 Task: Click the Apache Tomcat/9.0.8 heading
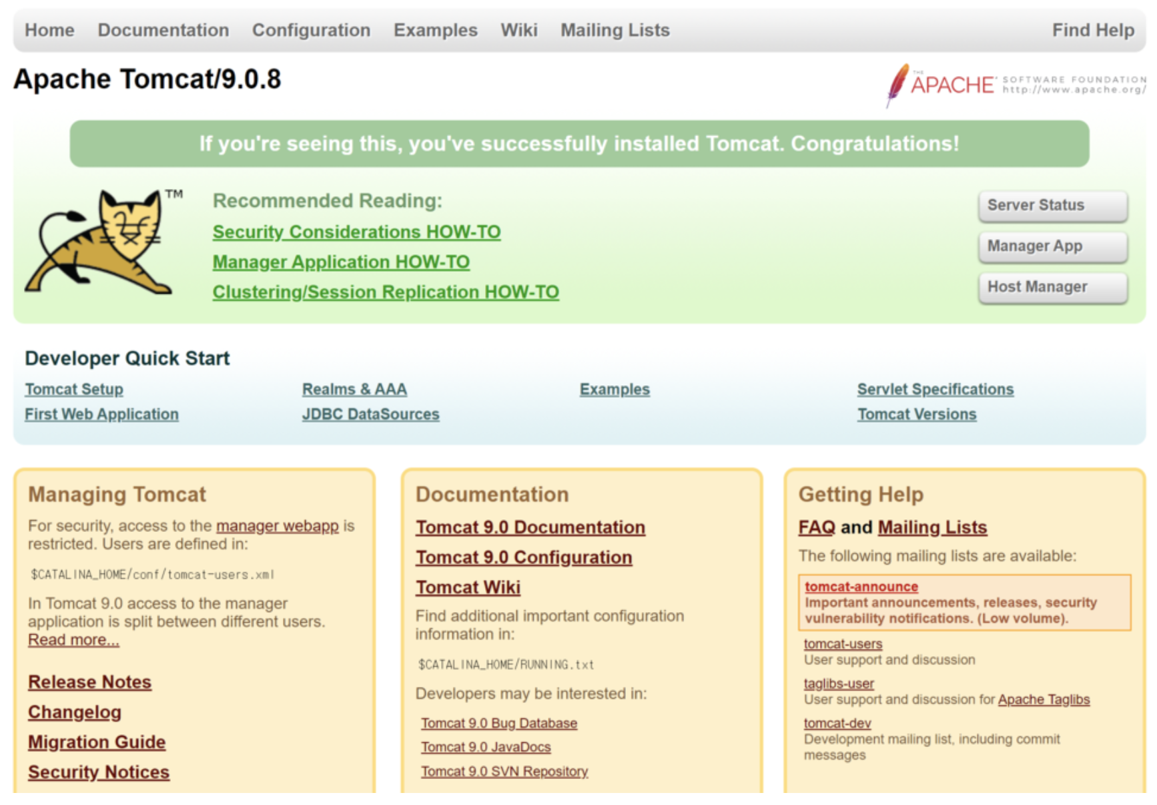click(x=147, y=79)
